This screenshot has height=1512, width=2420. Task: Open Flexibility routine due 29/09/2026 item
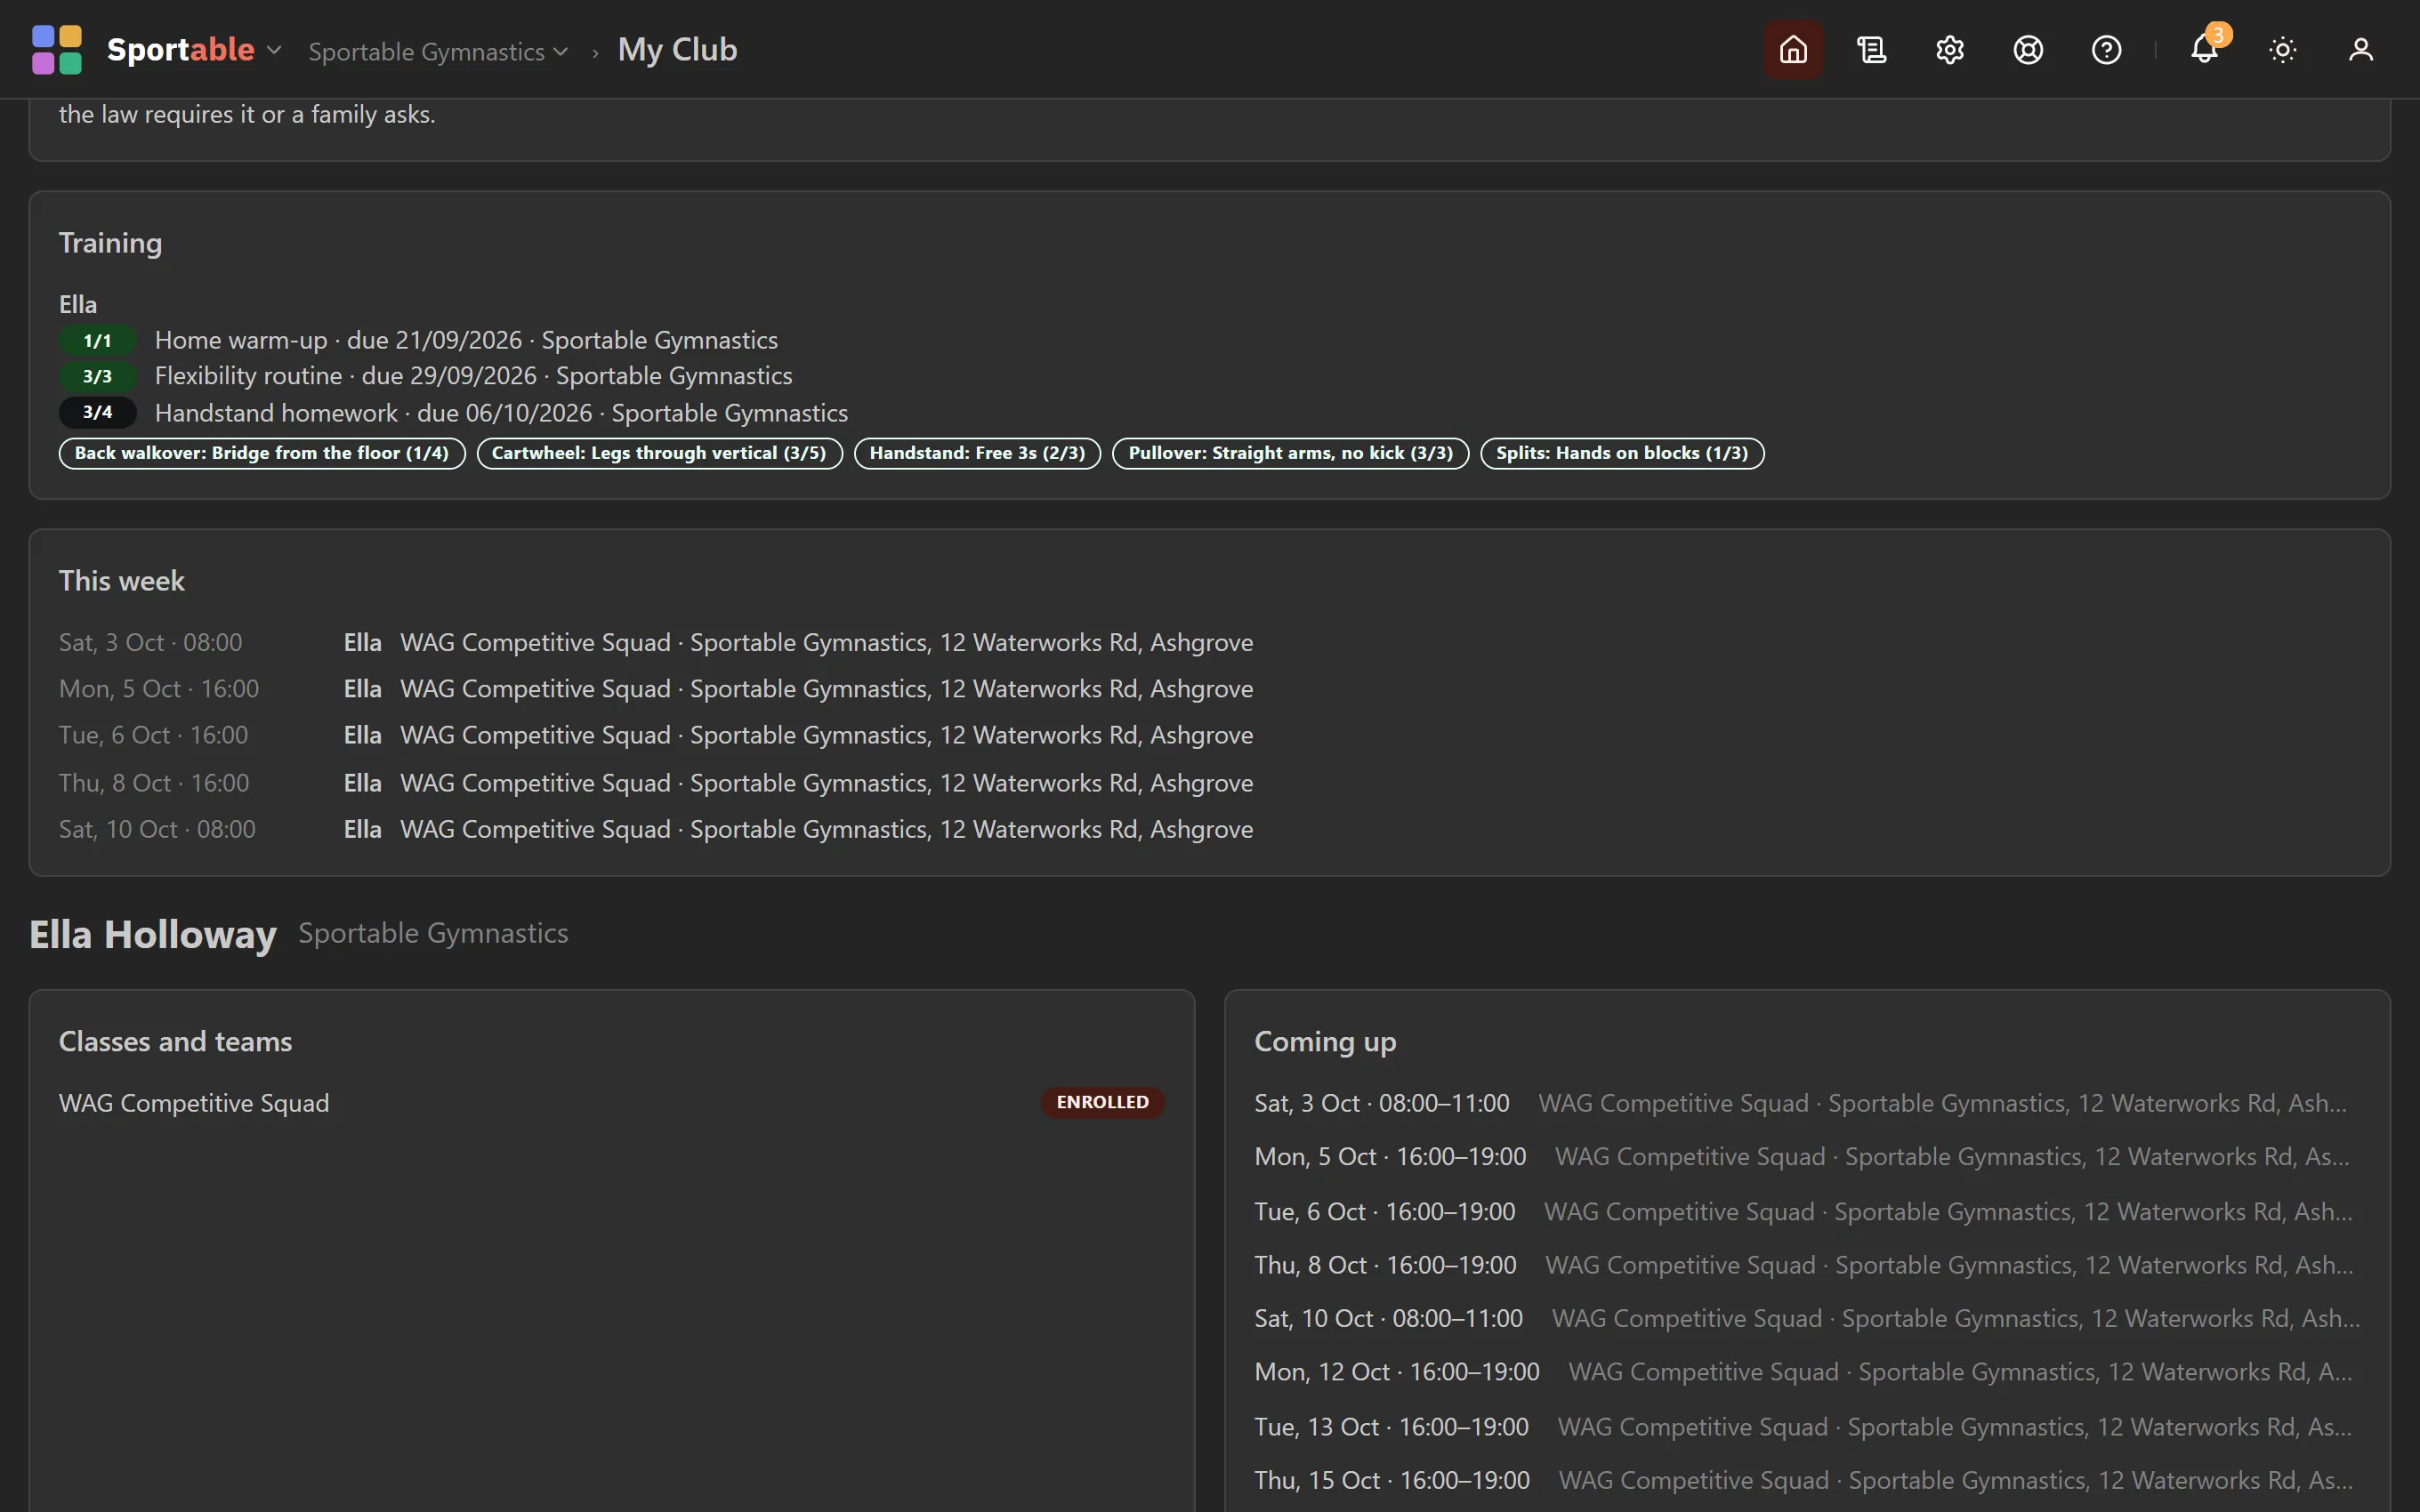pyautogui.click(x=473, y=376)
